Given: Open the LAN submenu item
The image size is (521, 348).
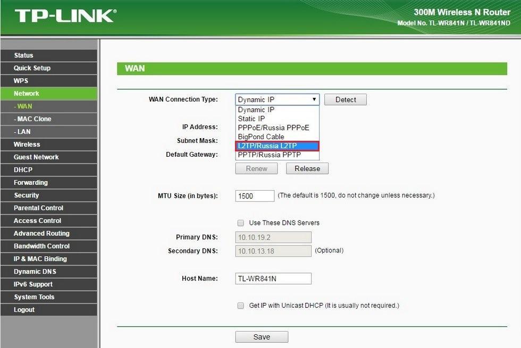Looking at the screenshot, I should (48, 132).
